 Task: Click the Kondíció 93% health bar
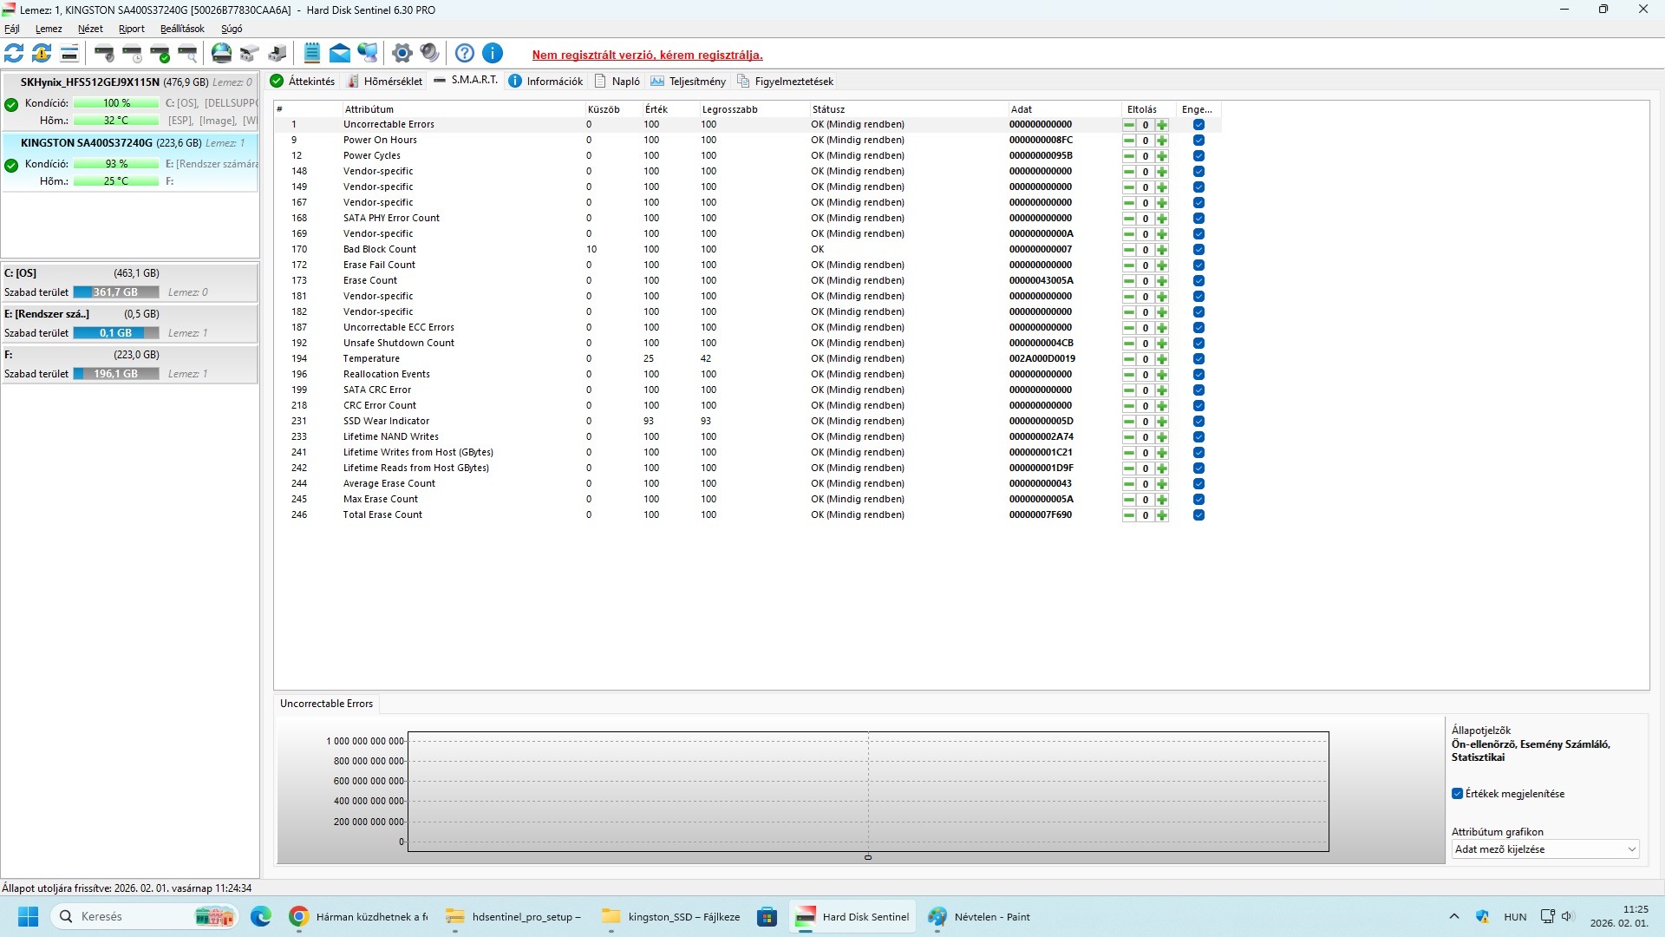[116, 164]
